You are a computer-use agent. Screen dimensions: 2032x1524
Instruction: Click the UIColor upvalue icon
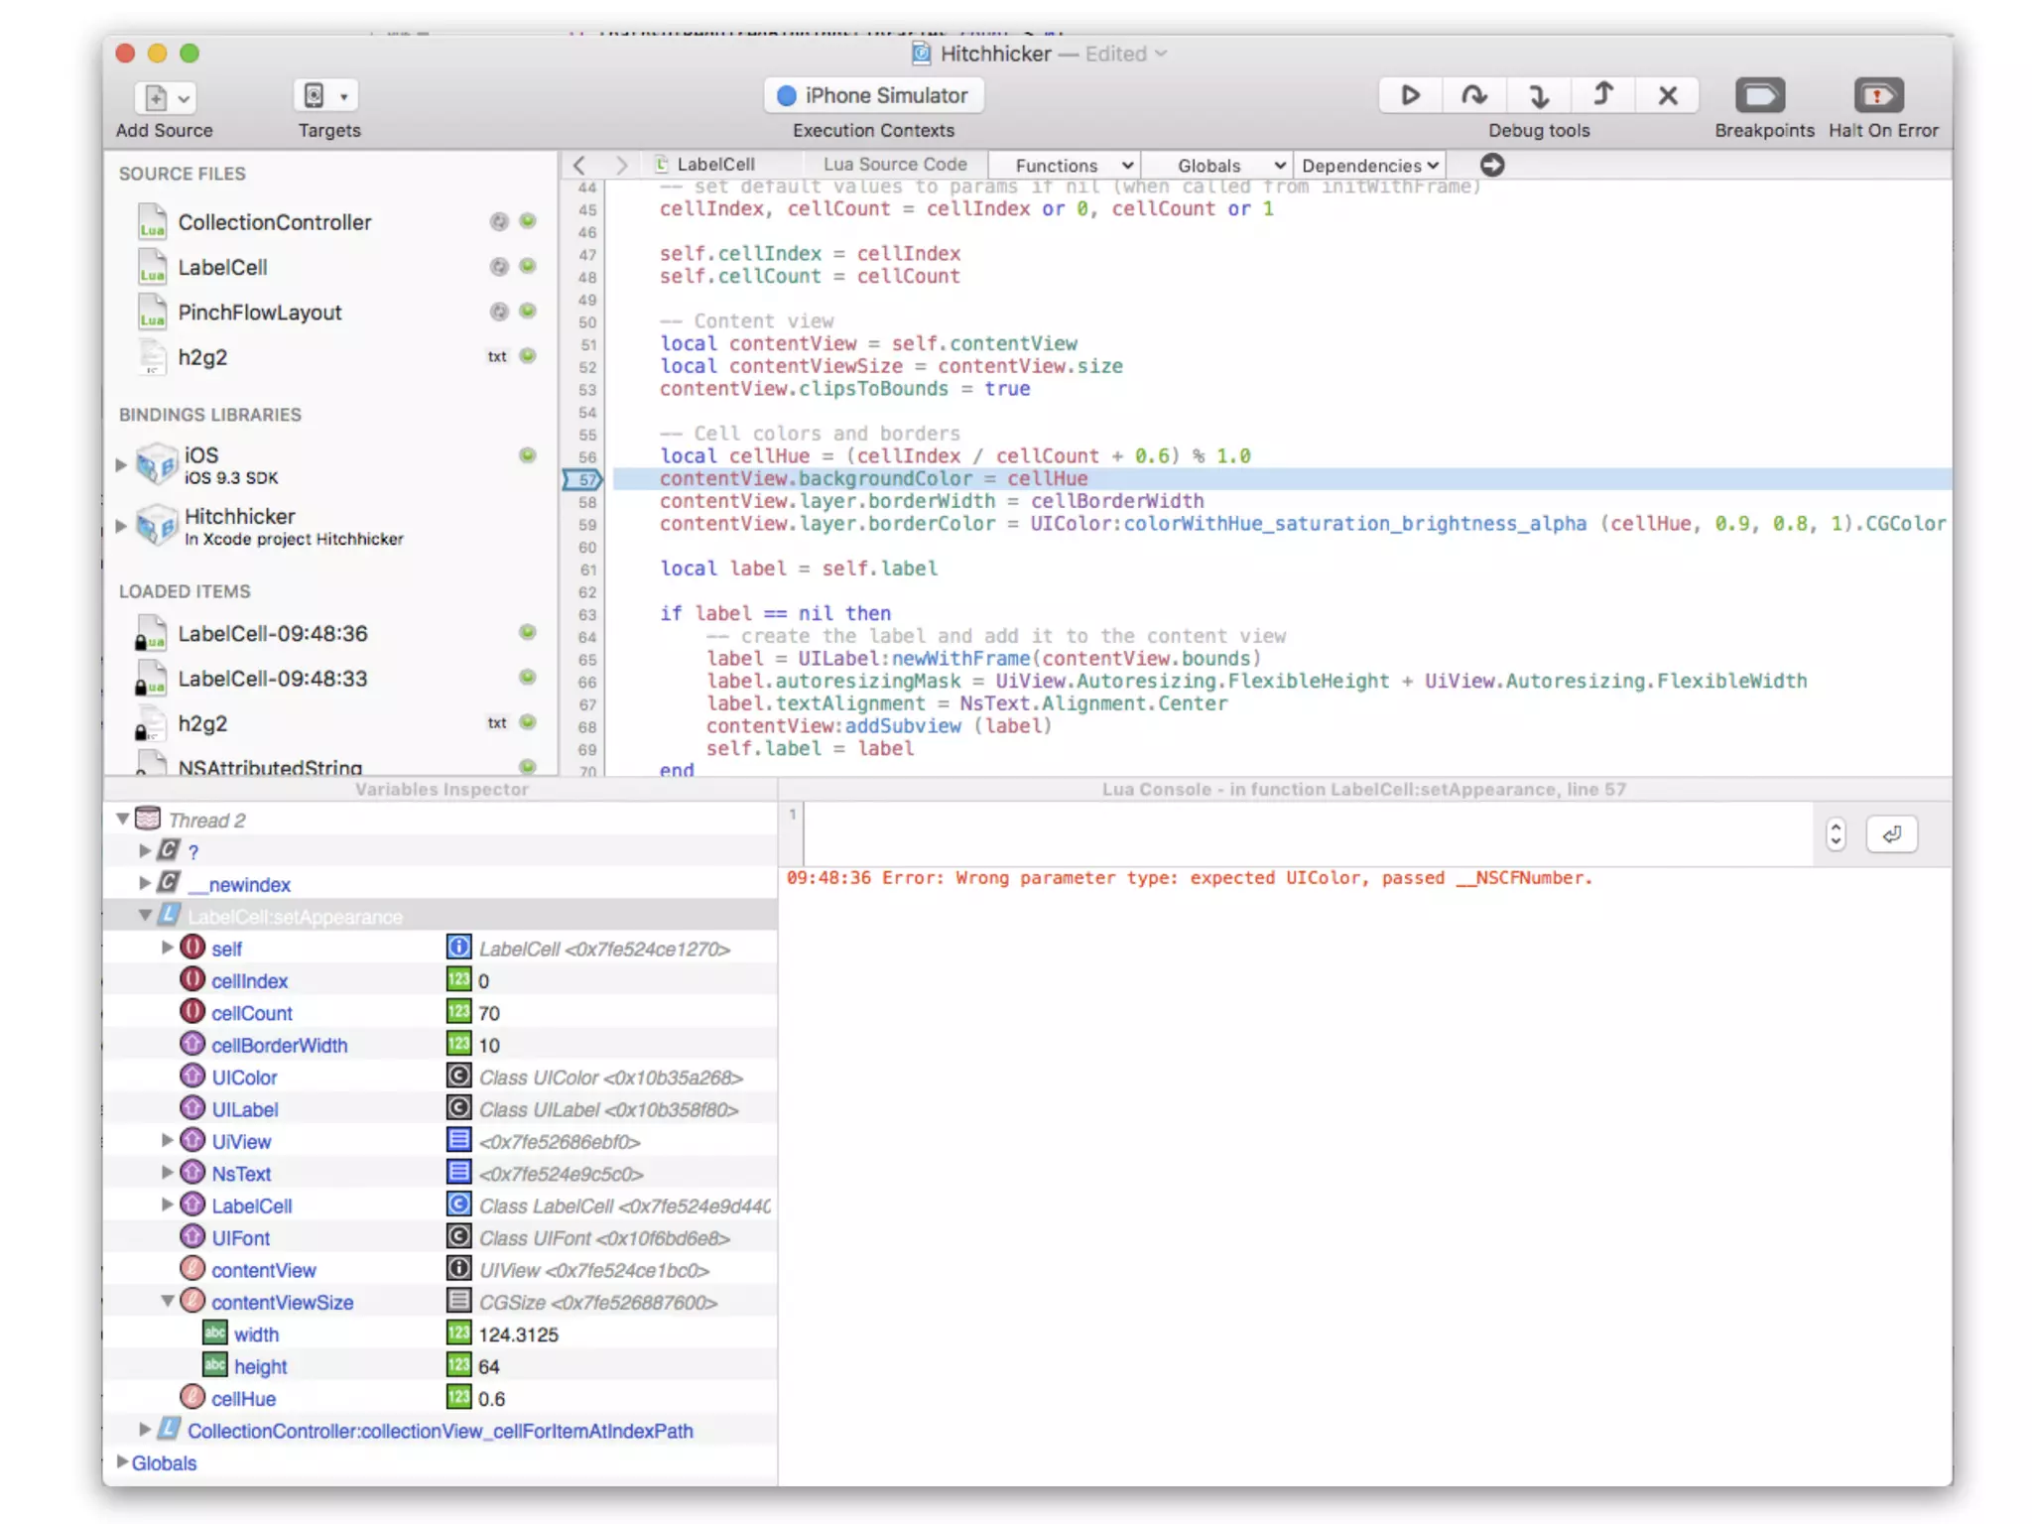pos(192,1076)
